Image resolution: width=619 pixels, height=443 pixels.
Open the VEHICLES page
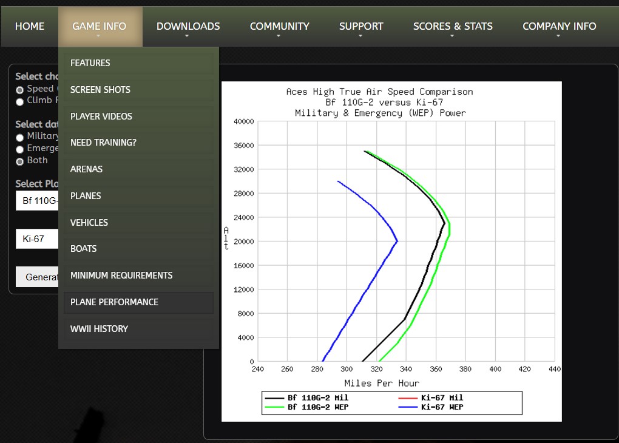(x=138, y=223)
